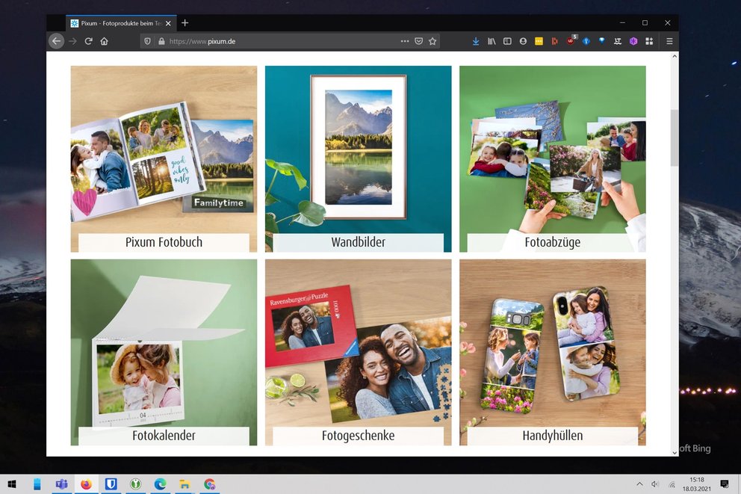Click the Fotogeschenke label link

coord(359,436)
